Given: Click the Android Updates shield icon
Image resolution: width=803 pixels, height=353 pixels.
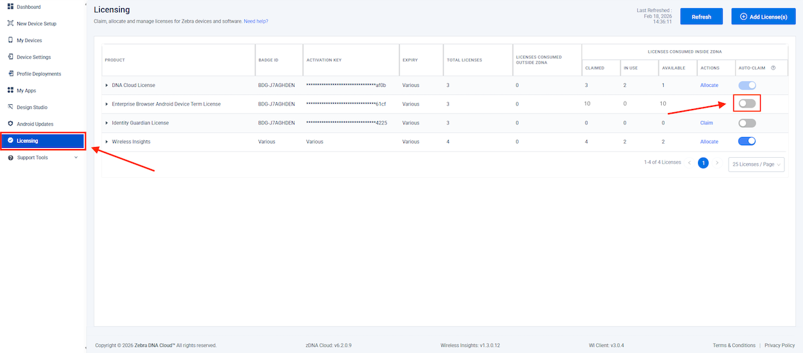Looking at the screenshot, I should coord(11,124).
